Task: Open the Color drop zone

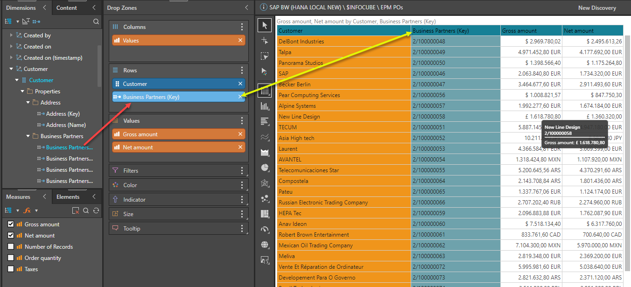Action: 130,185
